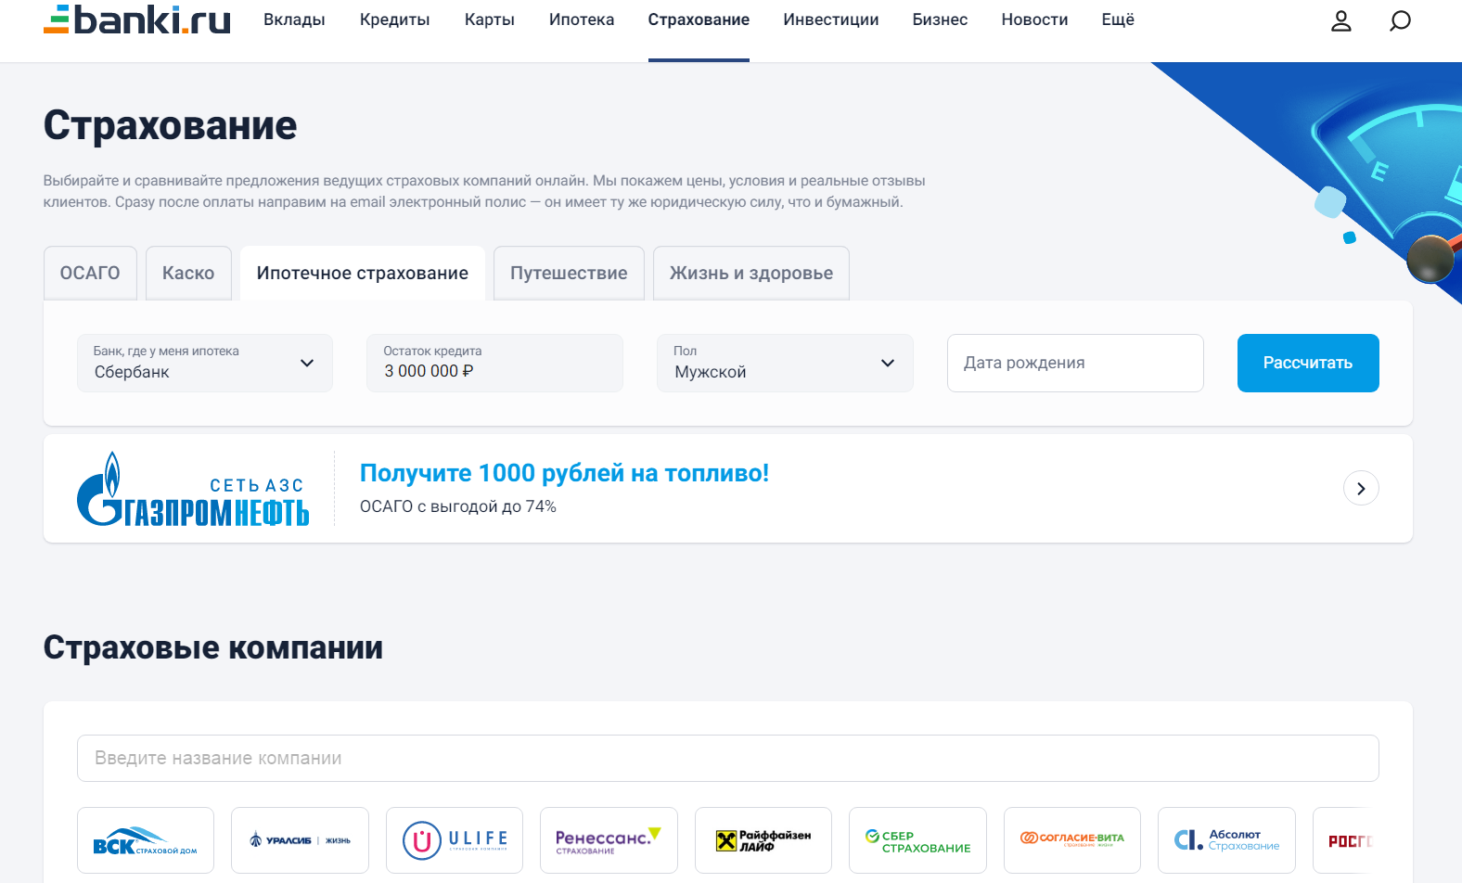Click the Рассчитать button
Viewport: 1462px width, 883px height.
[1308, 363]
